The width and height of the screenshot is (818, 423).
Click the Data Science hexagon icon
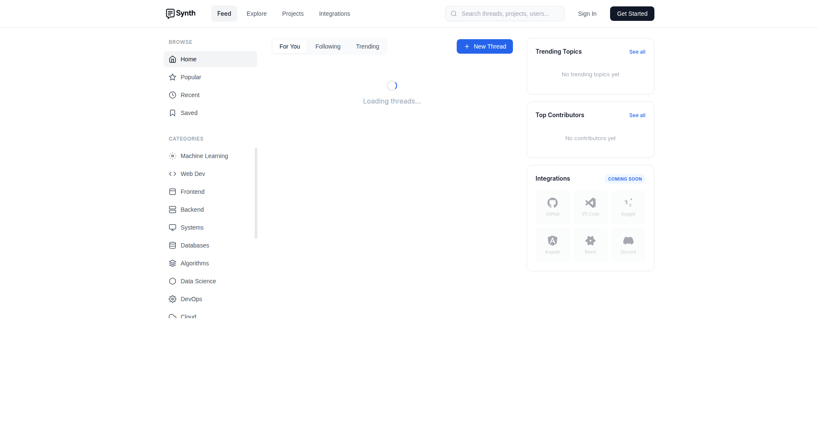point(173,281)
